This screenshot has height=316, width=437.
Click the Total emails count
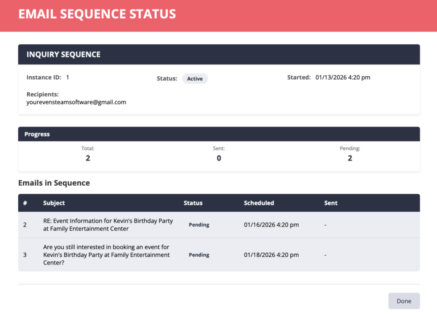pos(88,158)
